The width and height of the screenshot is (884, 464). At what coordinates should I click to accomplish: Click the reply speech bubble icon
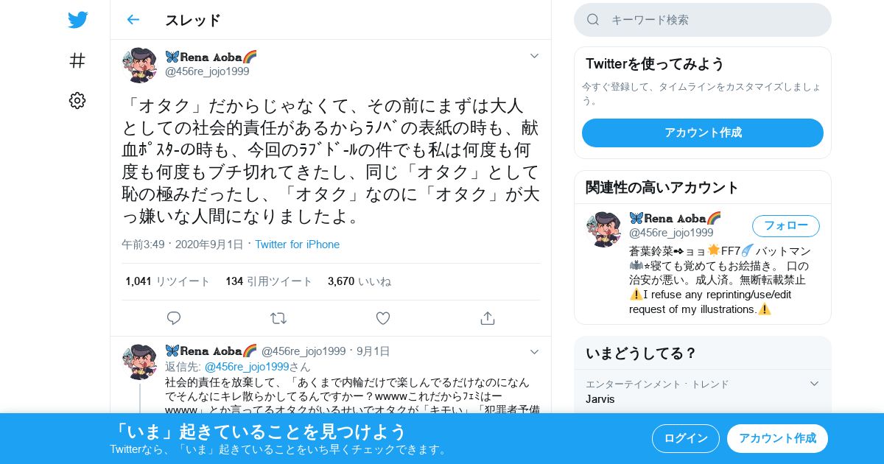tap(174, 318)
